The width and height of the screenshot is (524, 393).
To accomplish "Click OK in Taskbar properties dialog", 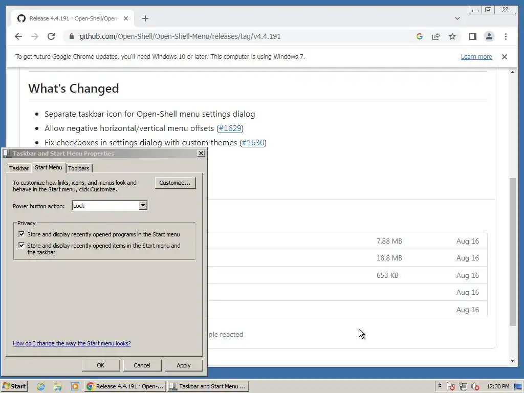I will pos(101,365).
